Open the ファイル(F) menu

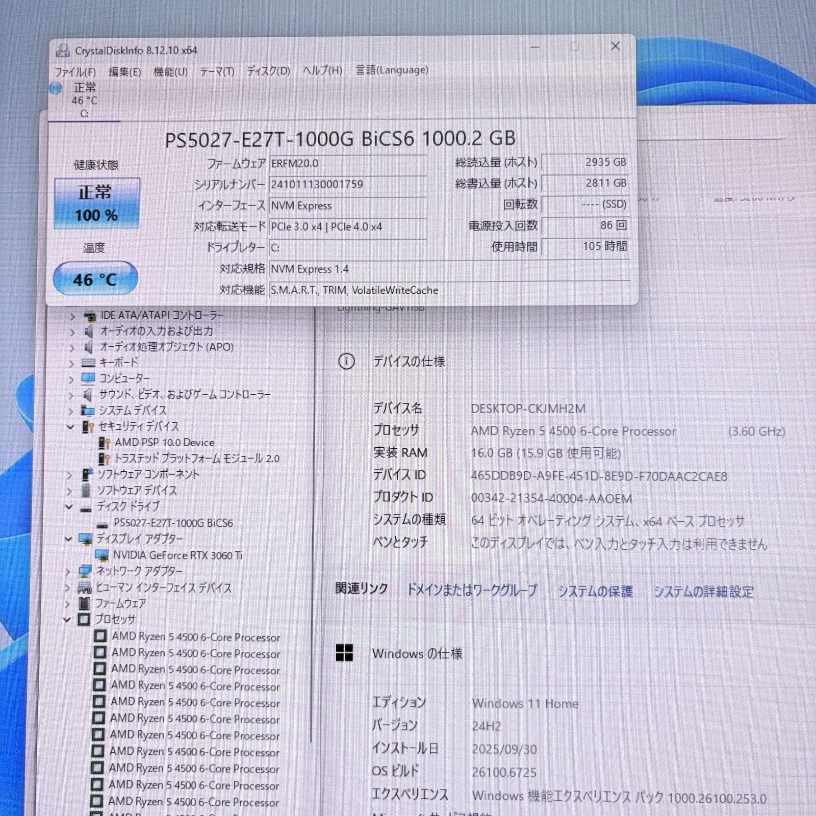75,71
